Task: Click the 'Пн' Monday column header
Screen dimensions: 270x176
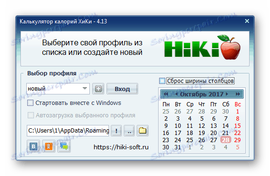Action: (166, 104)
